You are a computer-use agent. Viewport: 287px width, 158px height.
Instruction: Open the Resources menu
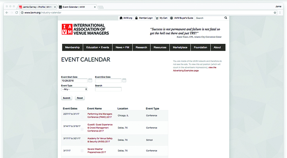pos(160,47)
